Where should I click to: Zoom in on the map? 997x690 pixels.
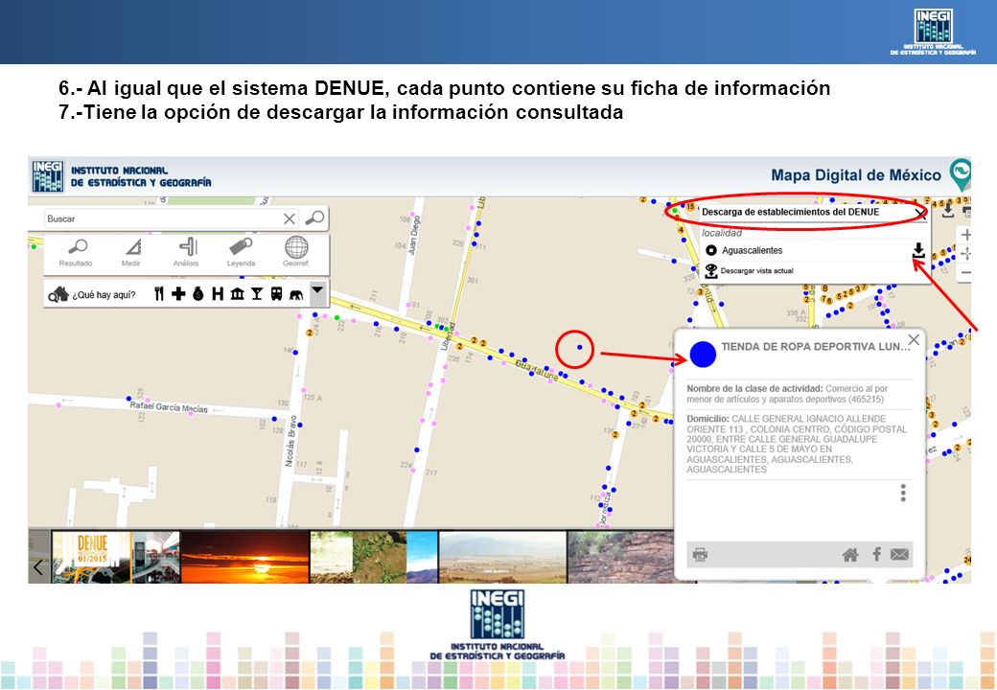pyautogui.click(x=966, y=235)
